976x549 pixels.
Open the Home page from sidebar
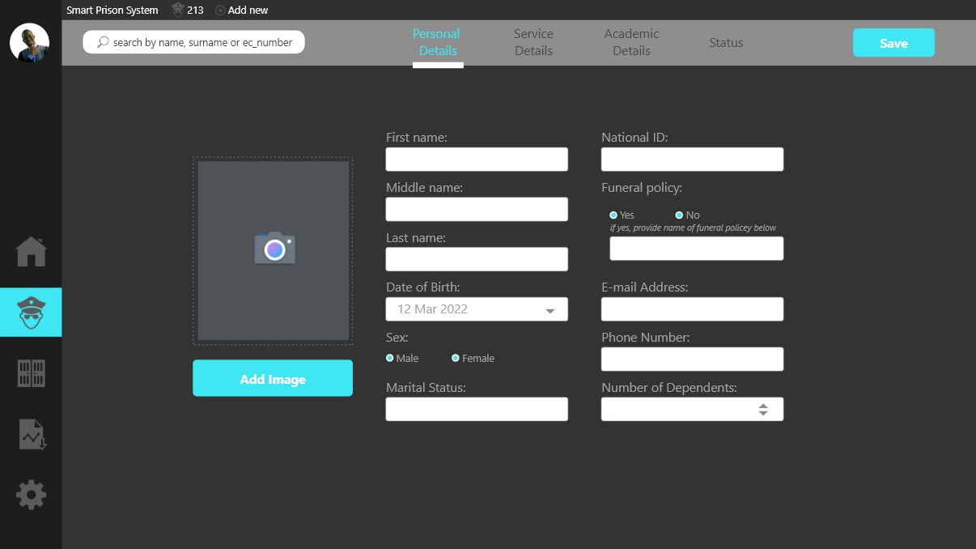(x=31, y=252)
